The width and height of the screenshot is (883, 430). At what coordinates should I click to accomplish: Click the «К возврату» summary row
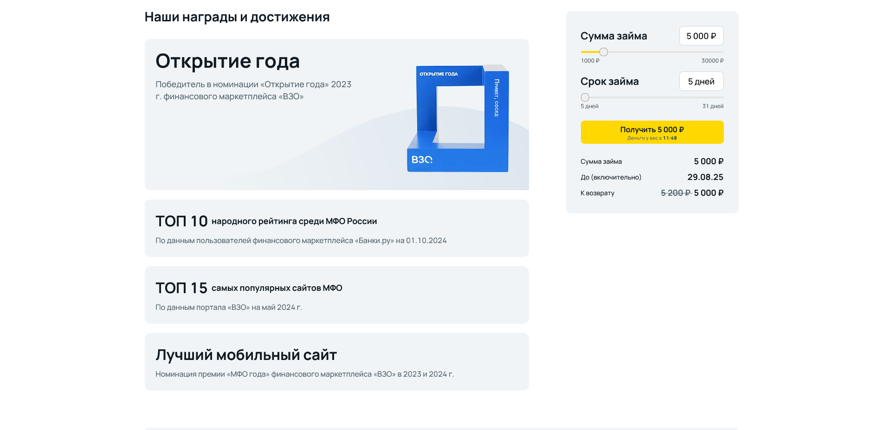point(597,193)
